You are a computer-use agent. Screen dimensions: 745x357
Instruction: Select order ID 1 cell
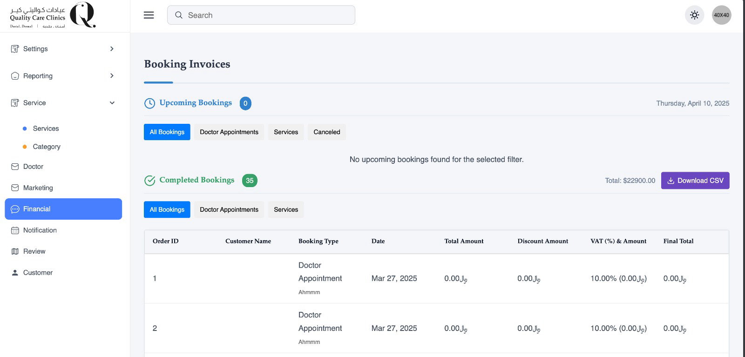coord(155,278)
